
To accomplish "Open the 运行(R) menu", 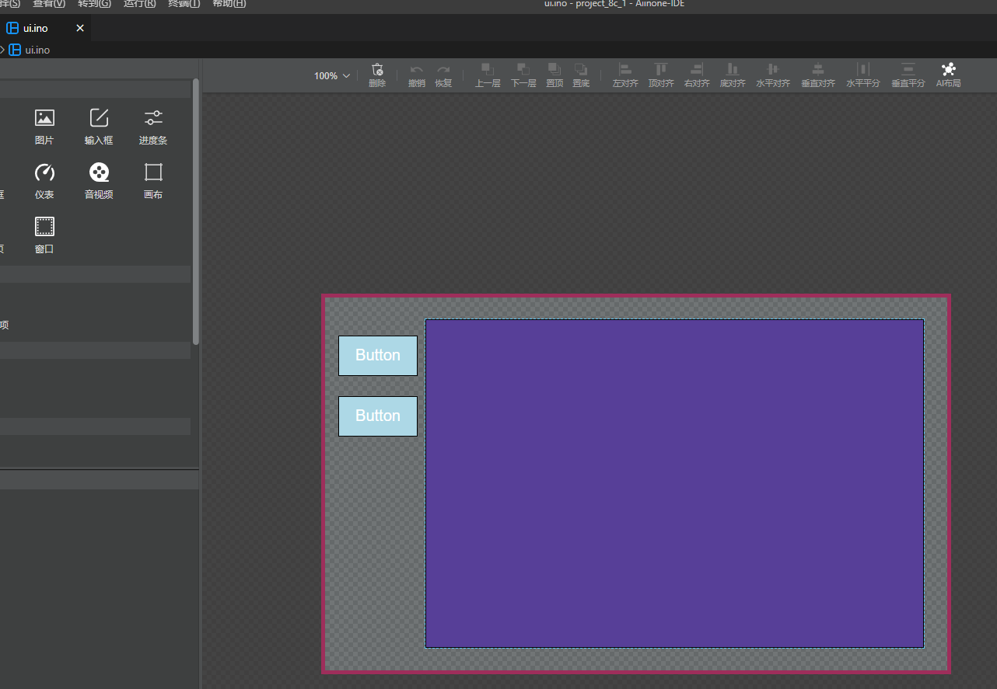I will tap(139, 4).
